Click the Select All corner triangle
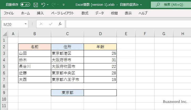The height and width of the screenshot is (110, 191). click(x=4, y=34)
